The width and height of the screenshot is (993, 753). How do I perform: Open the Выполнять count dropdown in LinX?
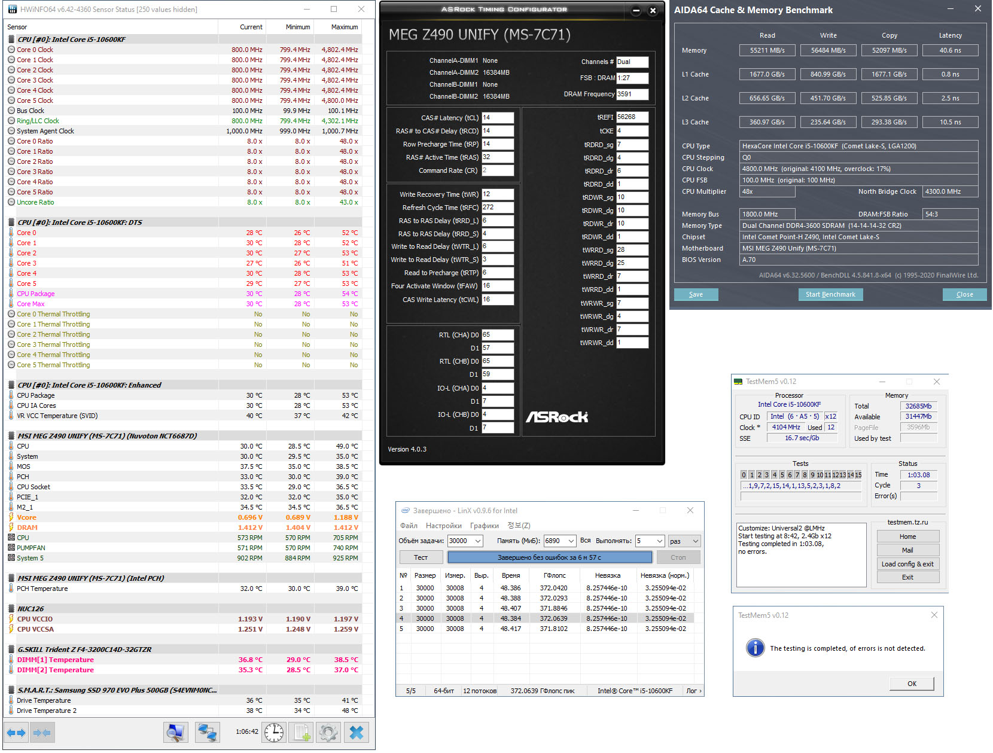point(660,541)
